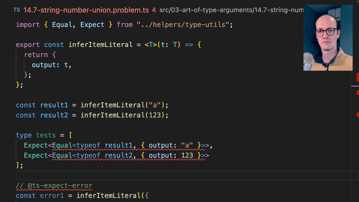Image resolution: width=359 pixels, height=202 pixels.
Task: Click the red error marker in overview ruler
Action: click(x=358, y=77)
